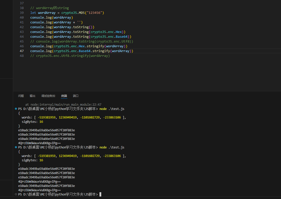The image size is (281, 199).
Task: Click the commented Utf8.stringify code on line 48
Action: click(70, 56)
